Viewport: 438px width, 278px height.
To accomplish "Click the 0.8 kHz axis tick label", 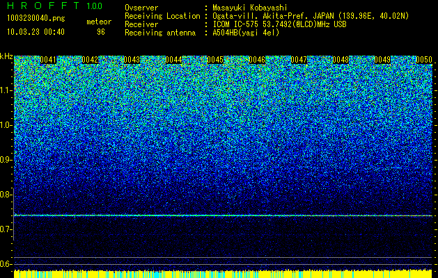I will click(x=6, y=195).
